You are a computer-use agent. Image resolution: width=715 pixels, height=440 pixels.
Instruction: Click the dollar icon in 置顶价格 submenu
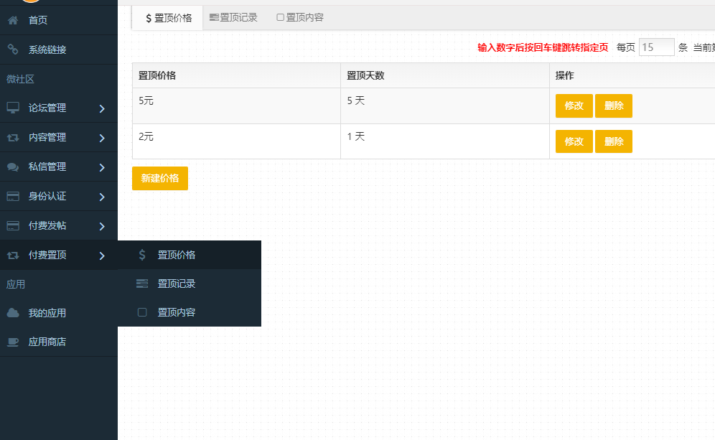point(142,255)
